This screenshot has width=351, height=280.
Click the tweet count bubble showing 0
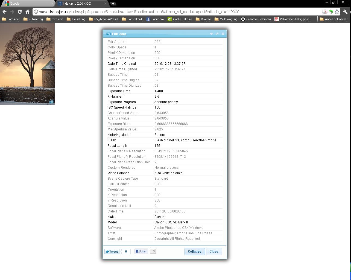126,252
